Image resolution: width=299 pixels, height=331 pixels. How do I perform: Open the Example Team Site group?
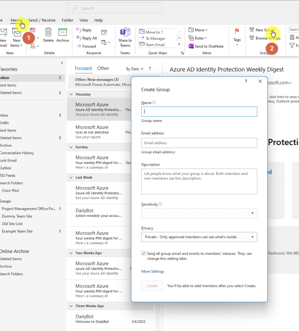[17, 231]
